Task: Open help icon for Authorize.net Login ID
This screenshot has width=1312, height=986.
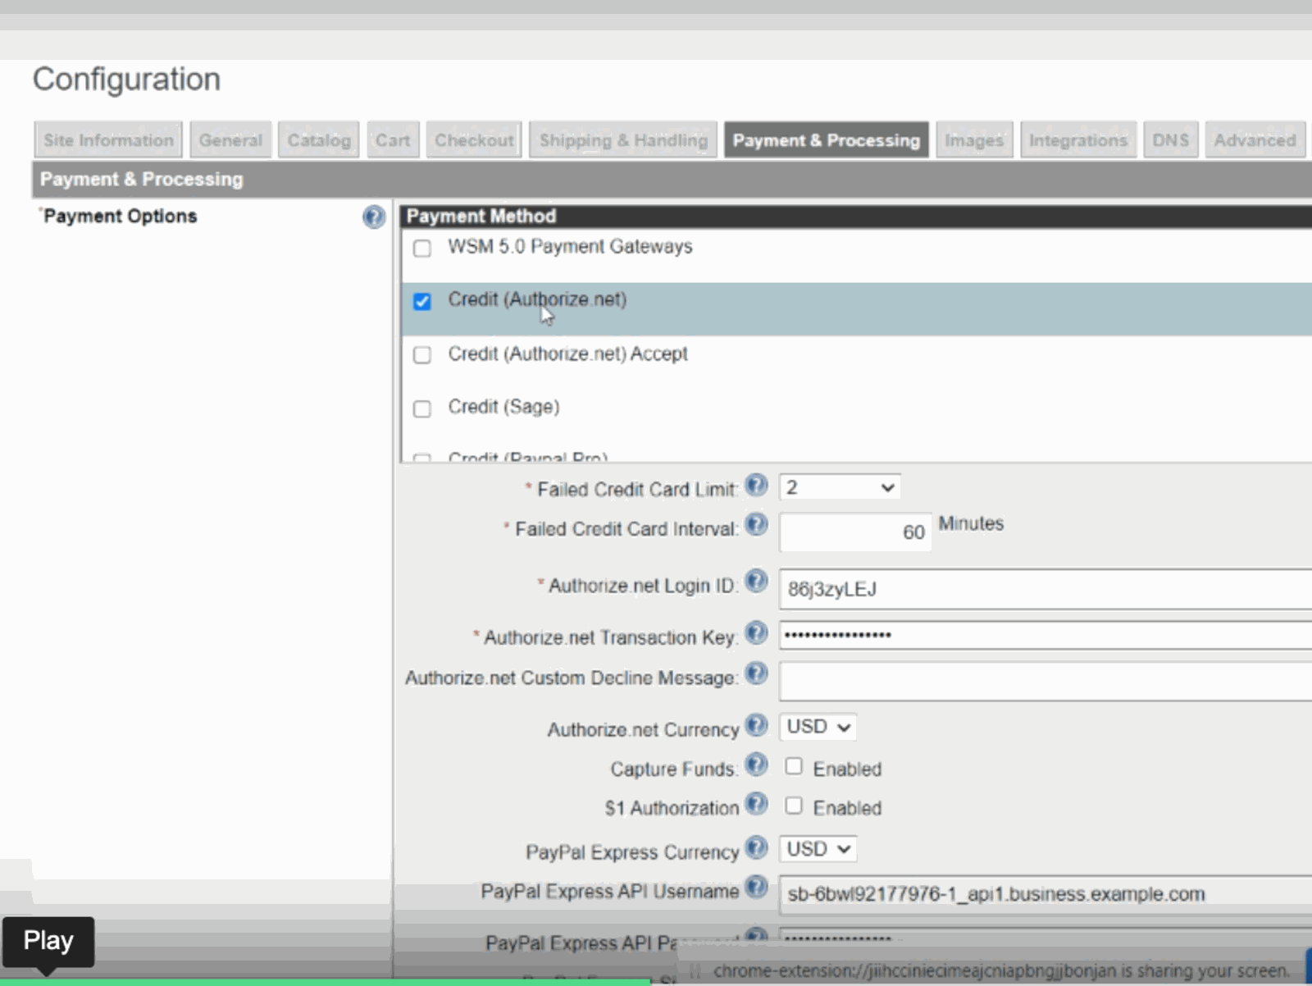Action: point(756,581)
